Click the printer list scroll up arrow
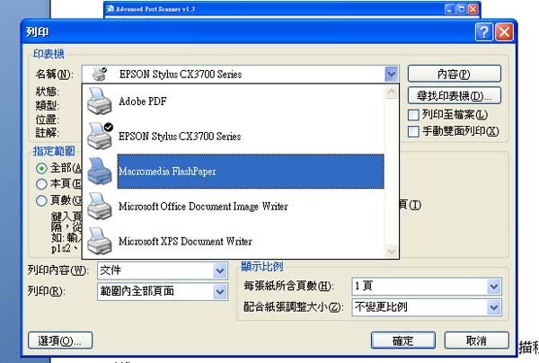The image size is (539, 363). point(391,92)
